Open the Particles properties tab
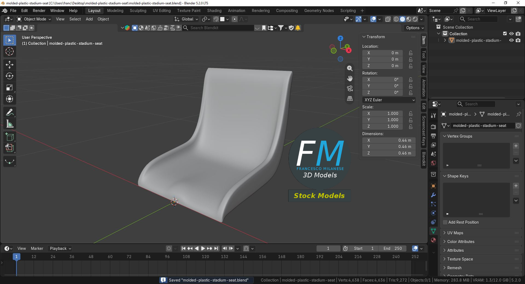Image resolution: width=525 pixels, height=284 pixels. 433,204
